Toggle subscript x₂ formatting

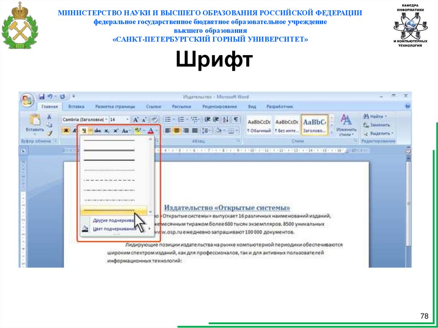point(107,130)
